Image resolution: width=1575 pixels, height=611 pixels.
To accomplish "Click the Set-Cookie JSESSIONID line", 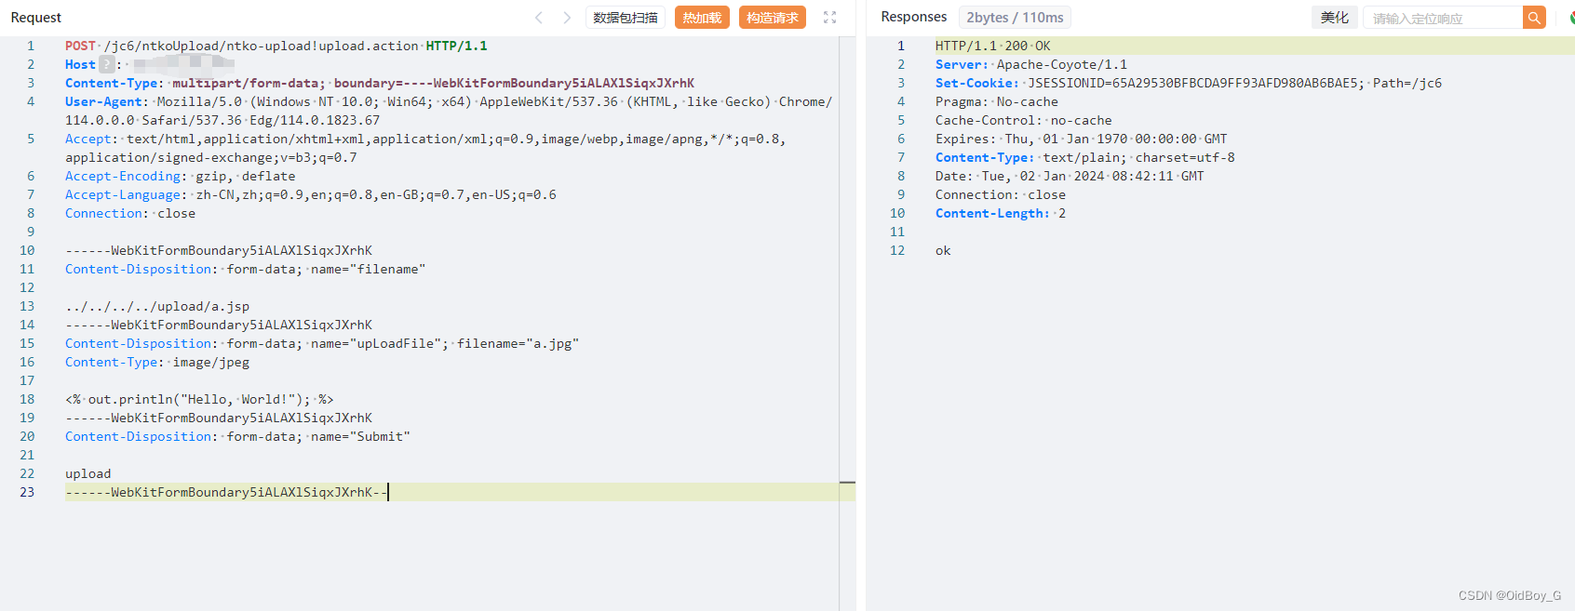I will pyautogui.click(x=1189, y=83).
